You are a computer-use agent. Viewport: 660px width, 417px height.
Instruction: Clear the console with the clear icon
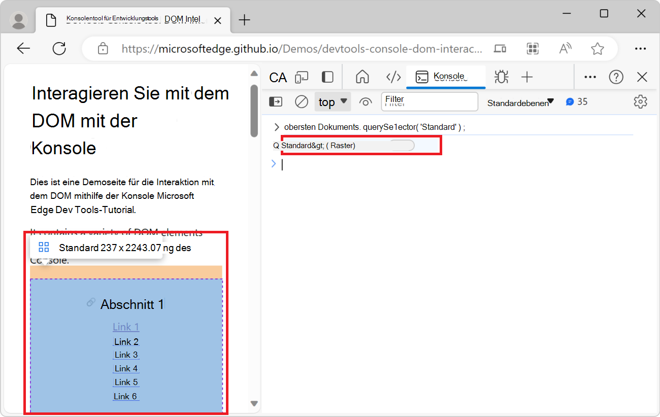pyautogui.click(x=301, y=101)
